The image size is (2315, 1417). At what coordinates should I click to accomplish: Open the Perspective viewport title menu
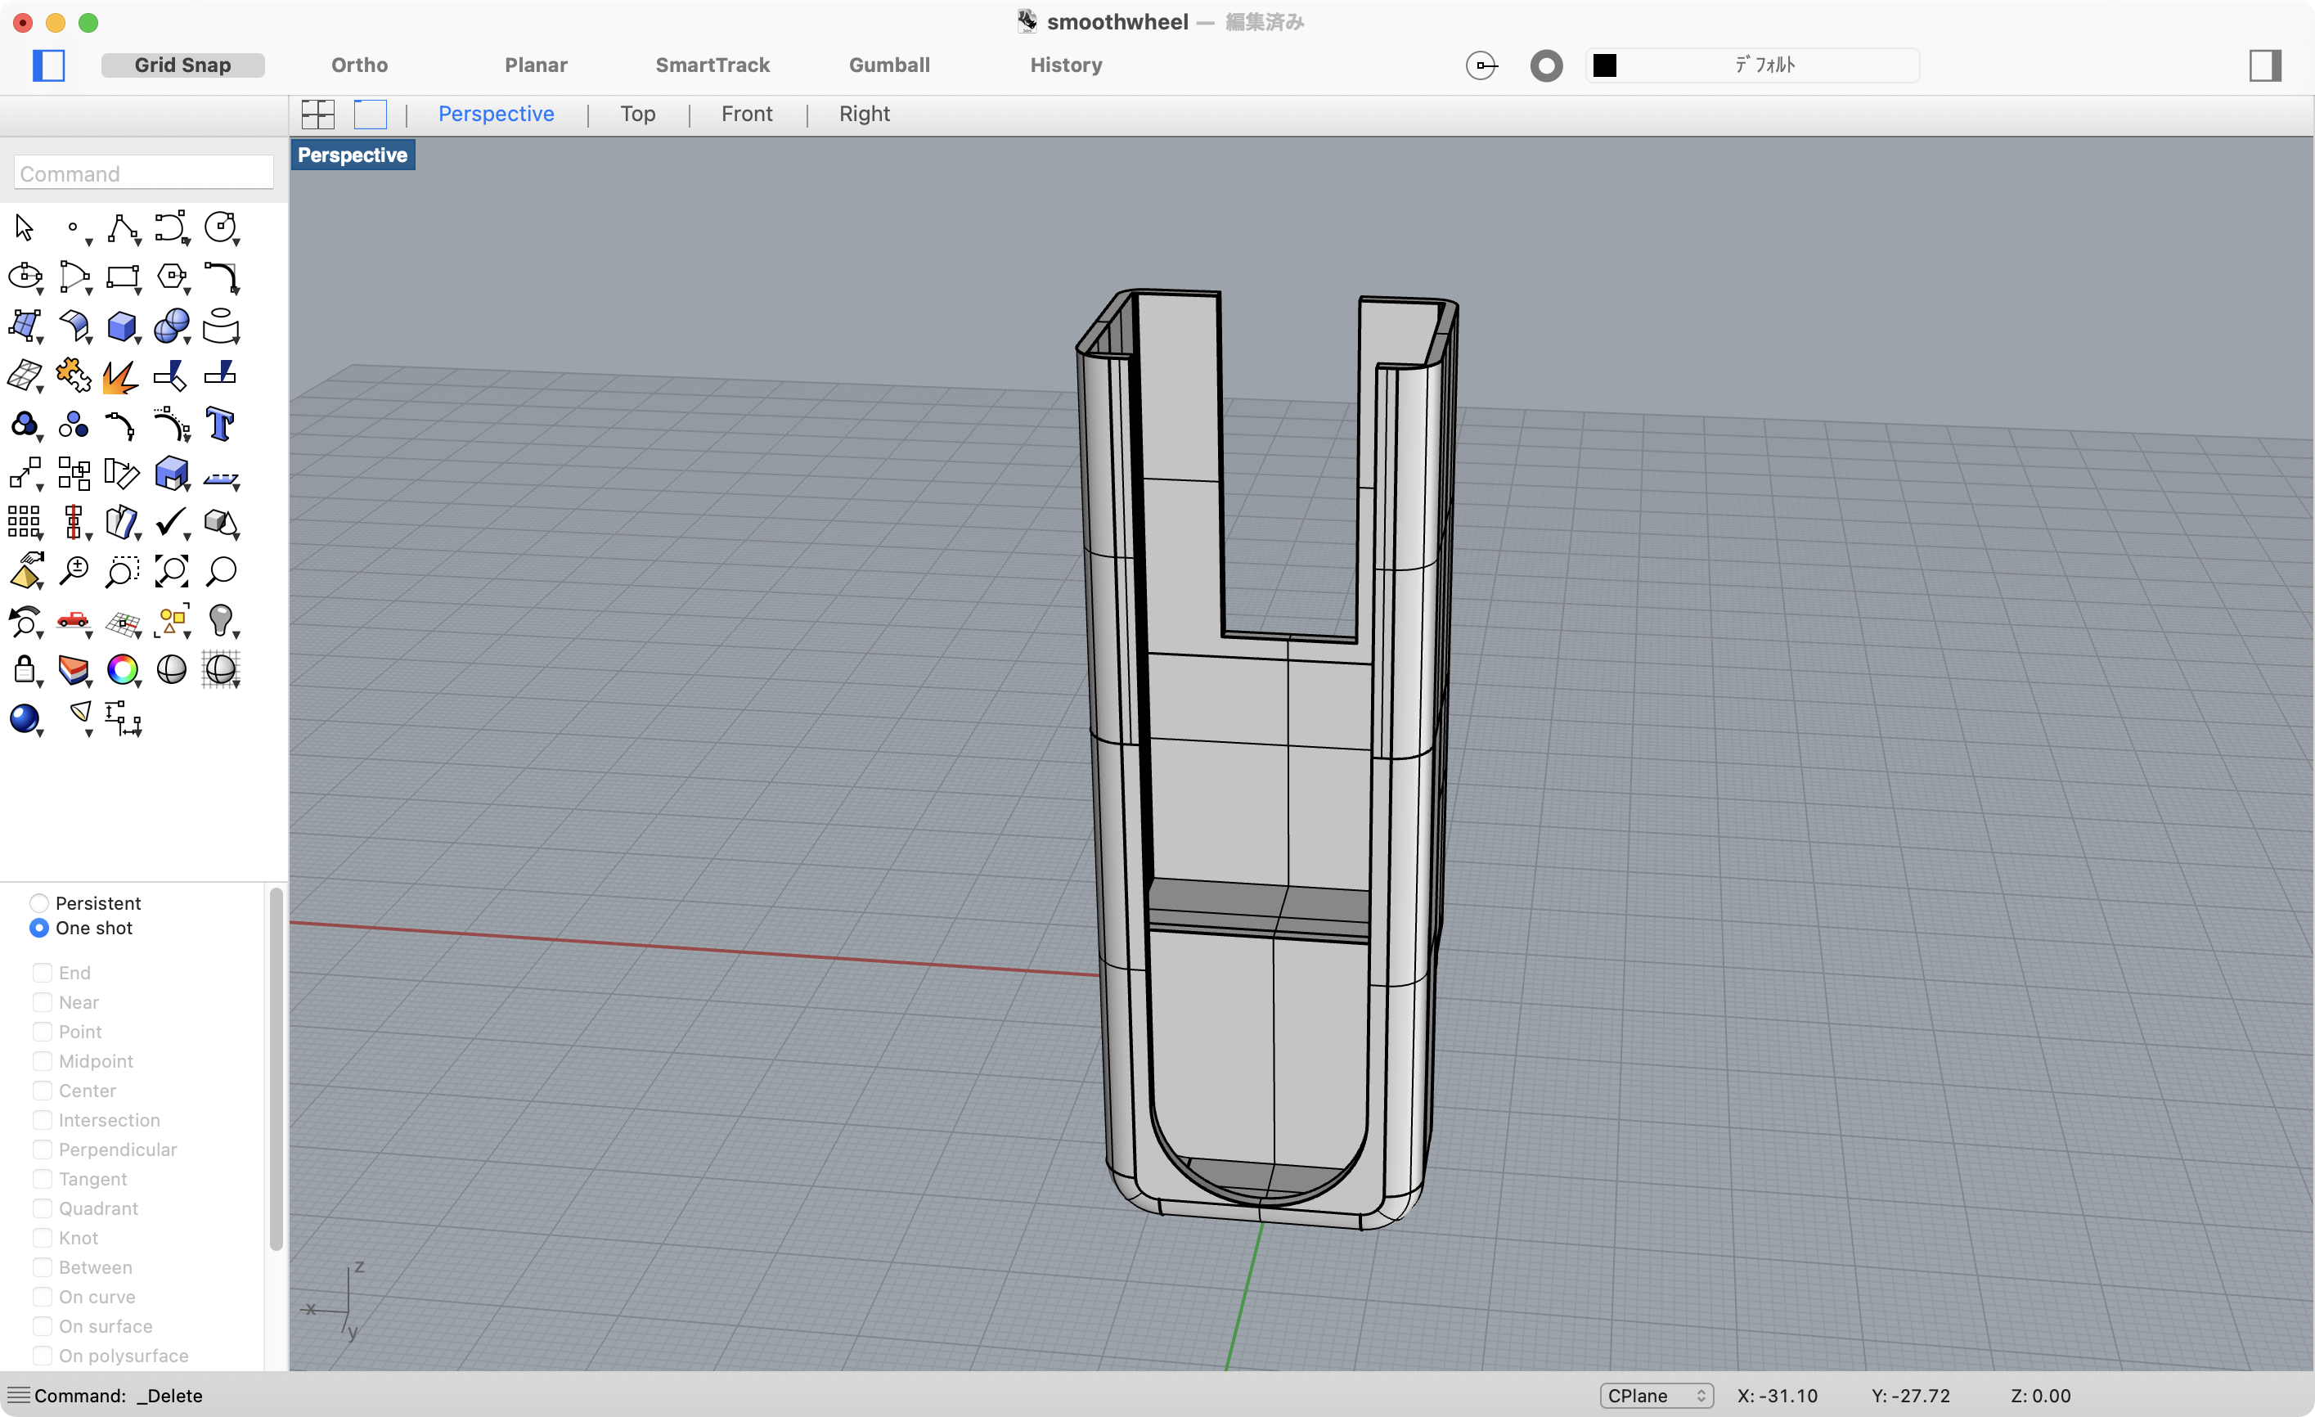point(353,155)
